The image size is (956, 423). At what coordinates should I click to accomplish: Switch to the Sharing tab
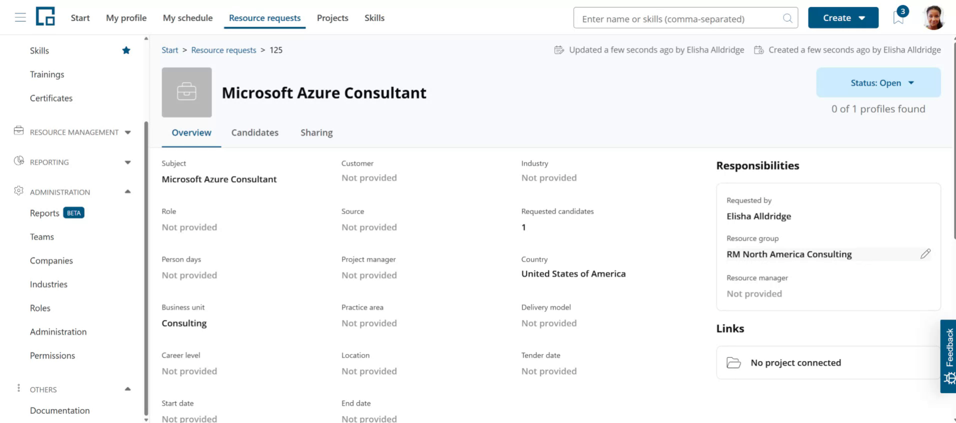(x=316, y=132)
